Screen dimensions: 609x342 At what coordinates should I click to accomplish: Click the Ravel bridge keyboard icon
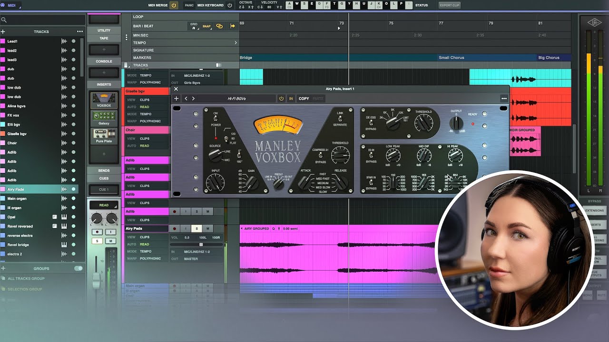[x=64, y=245]
